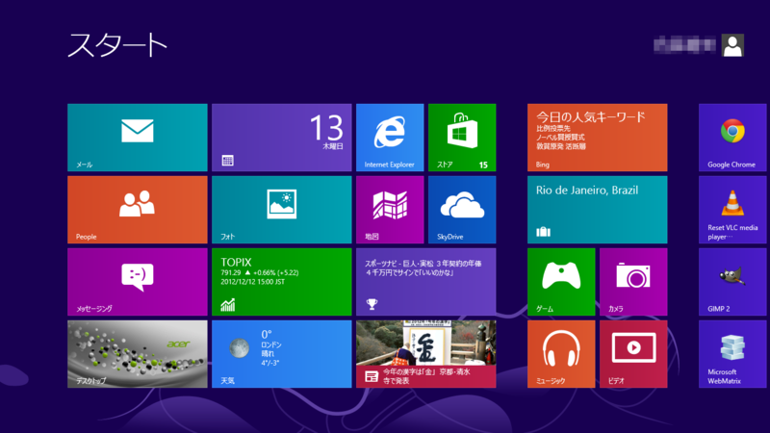Image resolution: width=770 pixels, height=433 pixels.
Task: Open Reset VLC media player tile
Action: click(732, 210)
